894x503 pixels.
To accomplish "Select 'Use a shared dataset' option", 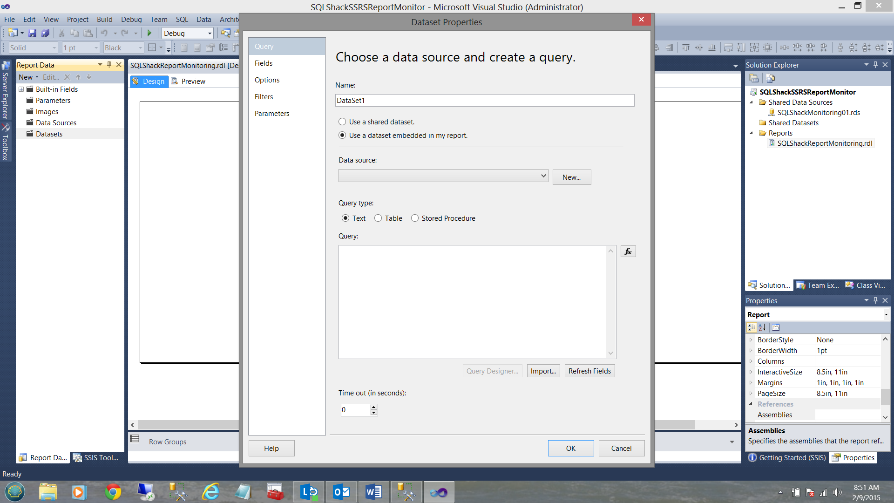I will (342, 122).
